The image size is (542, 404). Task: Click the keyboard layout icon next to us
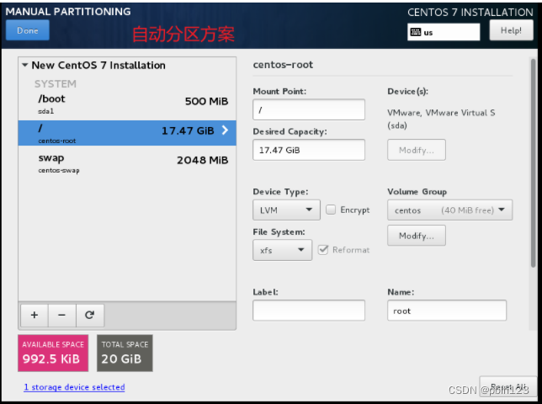pos(416,32)
